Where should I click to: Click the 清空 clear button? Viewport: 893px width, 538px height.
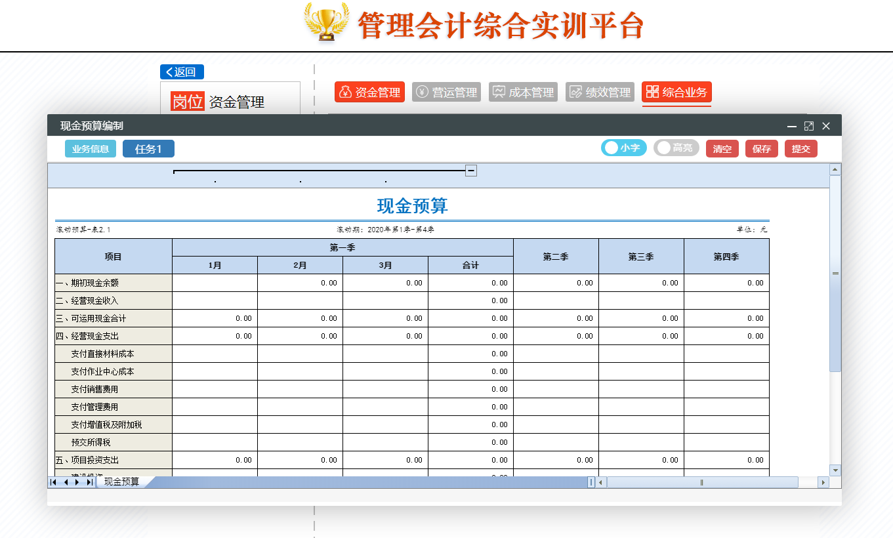[x=722, y=149]
